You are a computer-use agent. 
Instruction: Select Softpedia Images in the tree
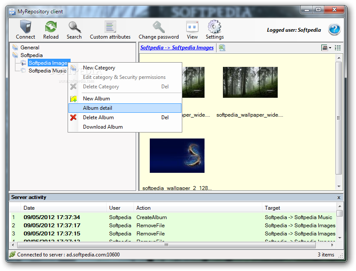click(47, 63)
